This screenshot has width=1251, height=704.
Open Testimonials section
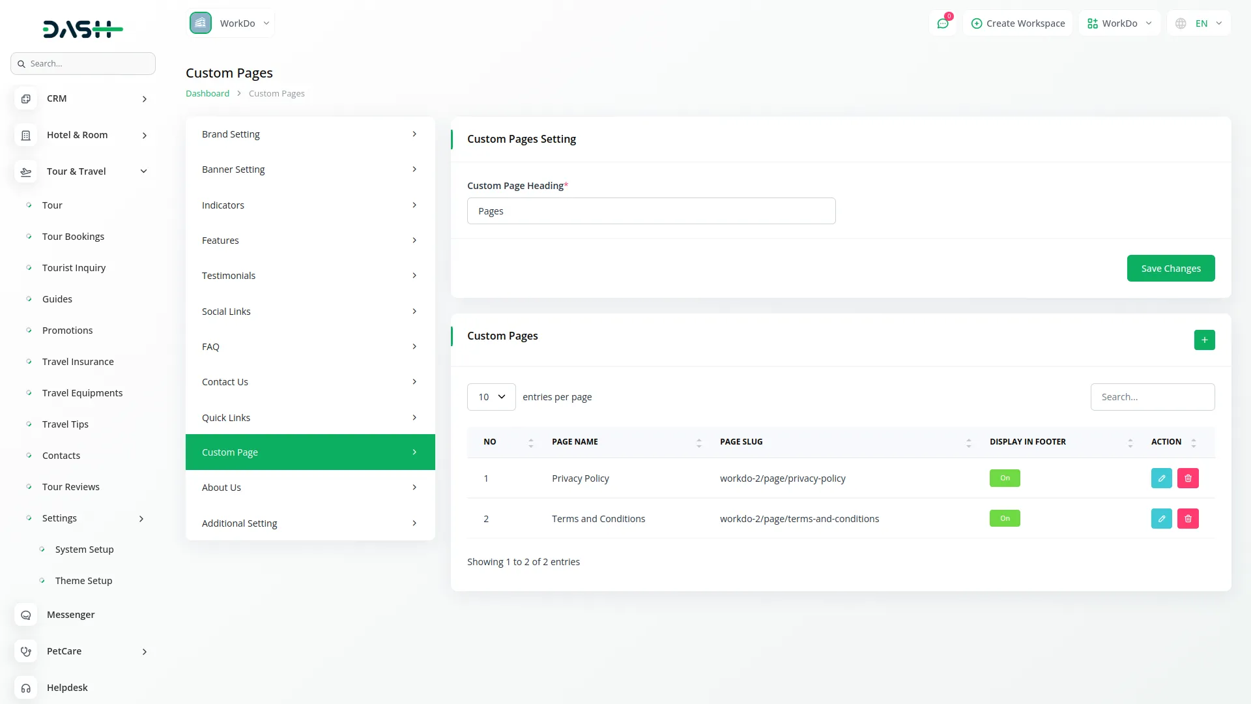[310, 276]
